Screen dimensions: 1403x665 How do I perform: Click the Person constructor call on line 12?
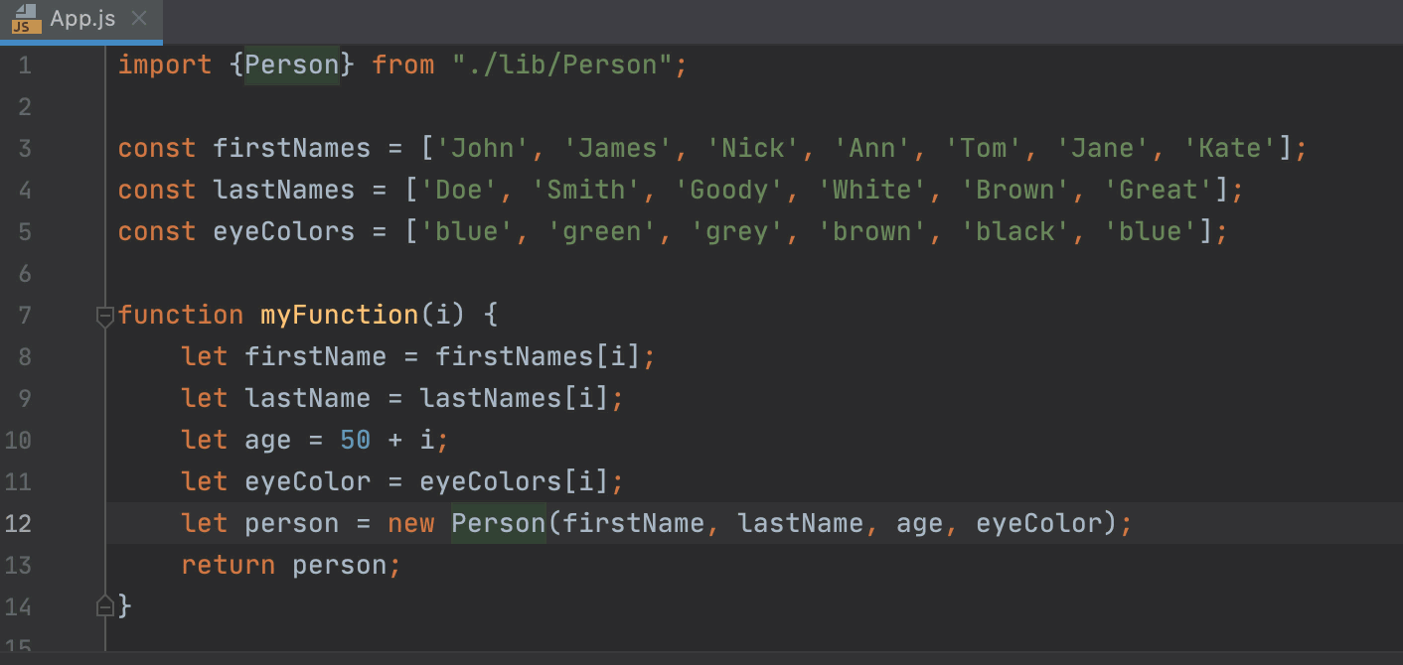pyautogui.click(x=497, y=523)
